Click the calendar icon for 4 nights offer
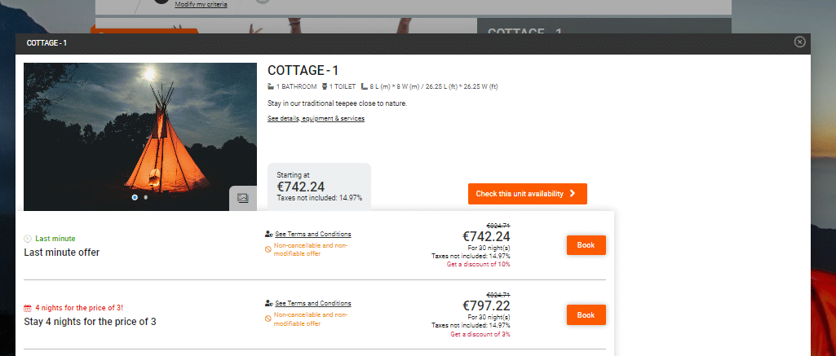The width and height of the screenshot is (836, 356). click(28, 308)
